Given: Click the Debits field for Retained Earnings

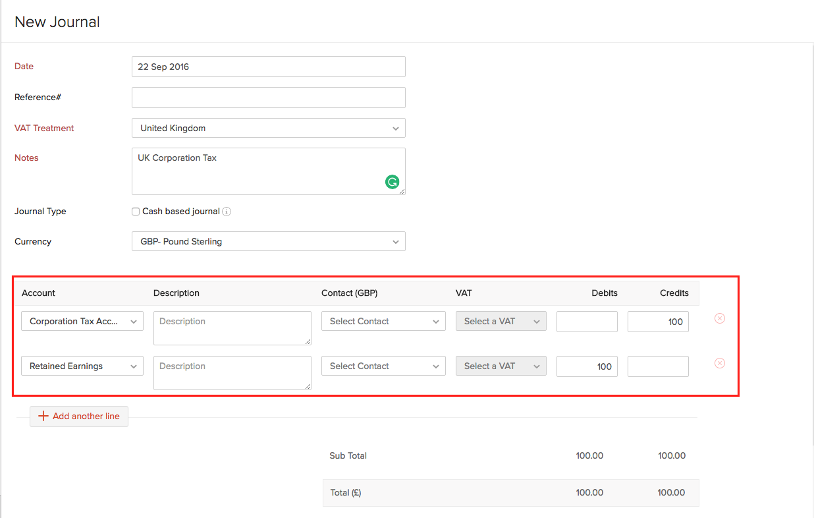Looking at the screenshot, I should tap(587, 366).
